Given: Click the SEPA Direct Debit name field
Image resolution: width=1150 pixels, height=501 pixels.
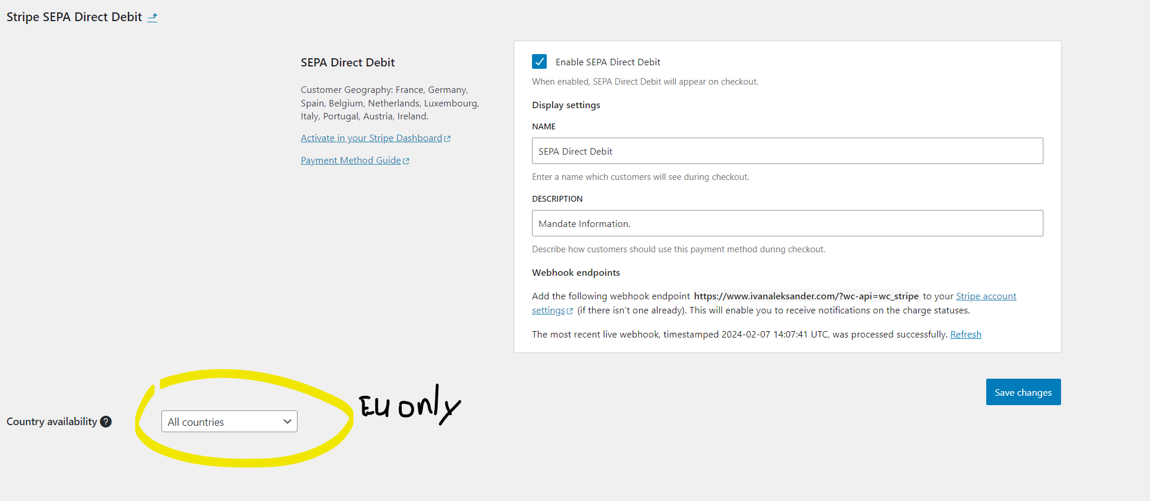Looking at the screenshot, I should [x=787, y=151].
